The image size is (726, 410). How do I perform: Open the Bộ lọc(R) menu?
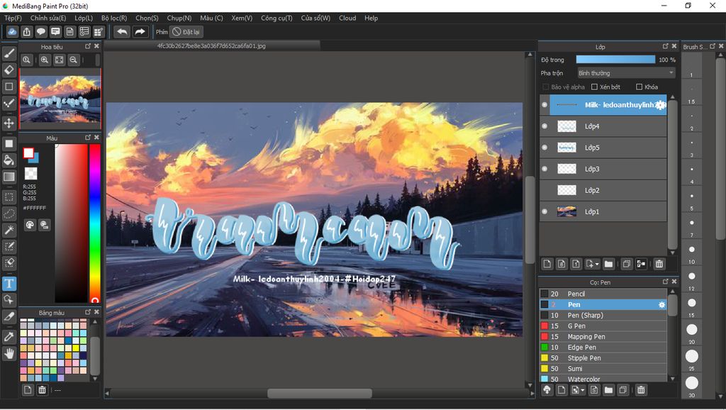pos(114,18)
